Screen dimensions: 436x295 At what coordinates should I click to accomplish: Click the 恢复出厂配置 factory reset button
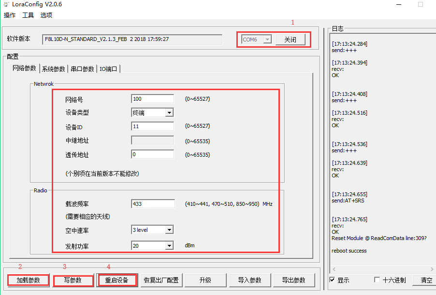(x=161, y=280)
